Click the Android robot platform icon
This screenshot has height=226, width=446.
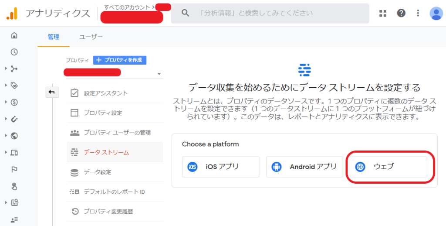click(x=276, y=167)
